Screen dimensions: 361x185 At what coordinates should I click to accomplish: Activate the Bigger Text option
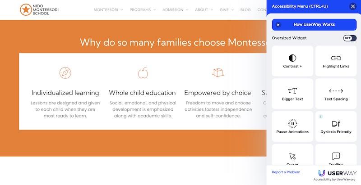292,94
